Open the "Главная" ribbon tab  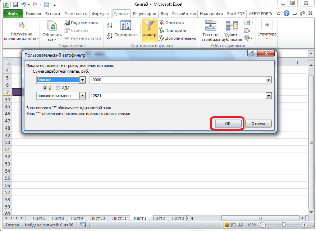point(33,14)
